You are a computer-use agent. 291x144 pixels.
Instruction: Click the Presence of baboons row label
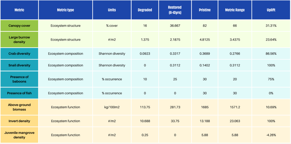(x=19, y=79)
